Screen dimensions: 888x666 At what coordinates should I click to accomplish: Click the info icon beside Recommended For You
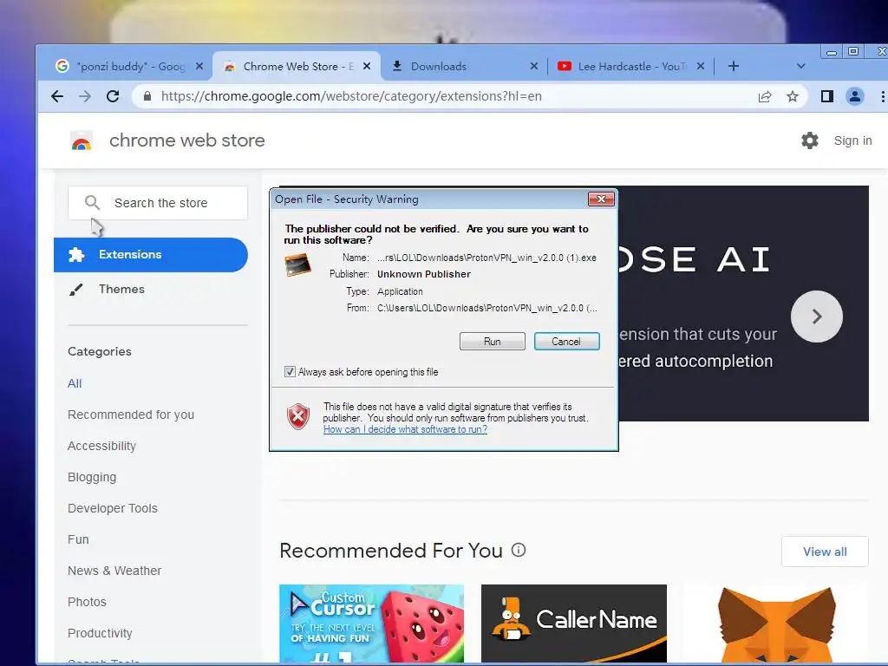click(x=519, y=550)
